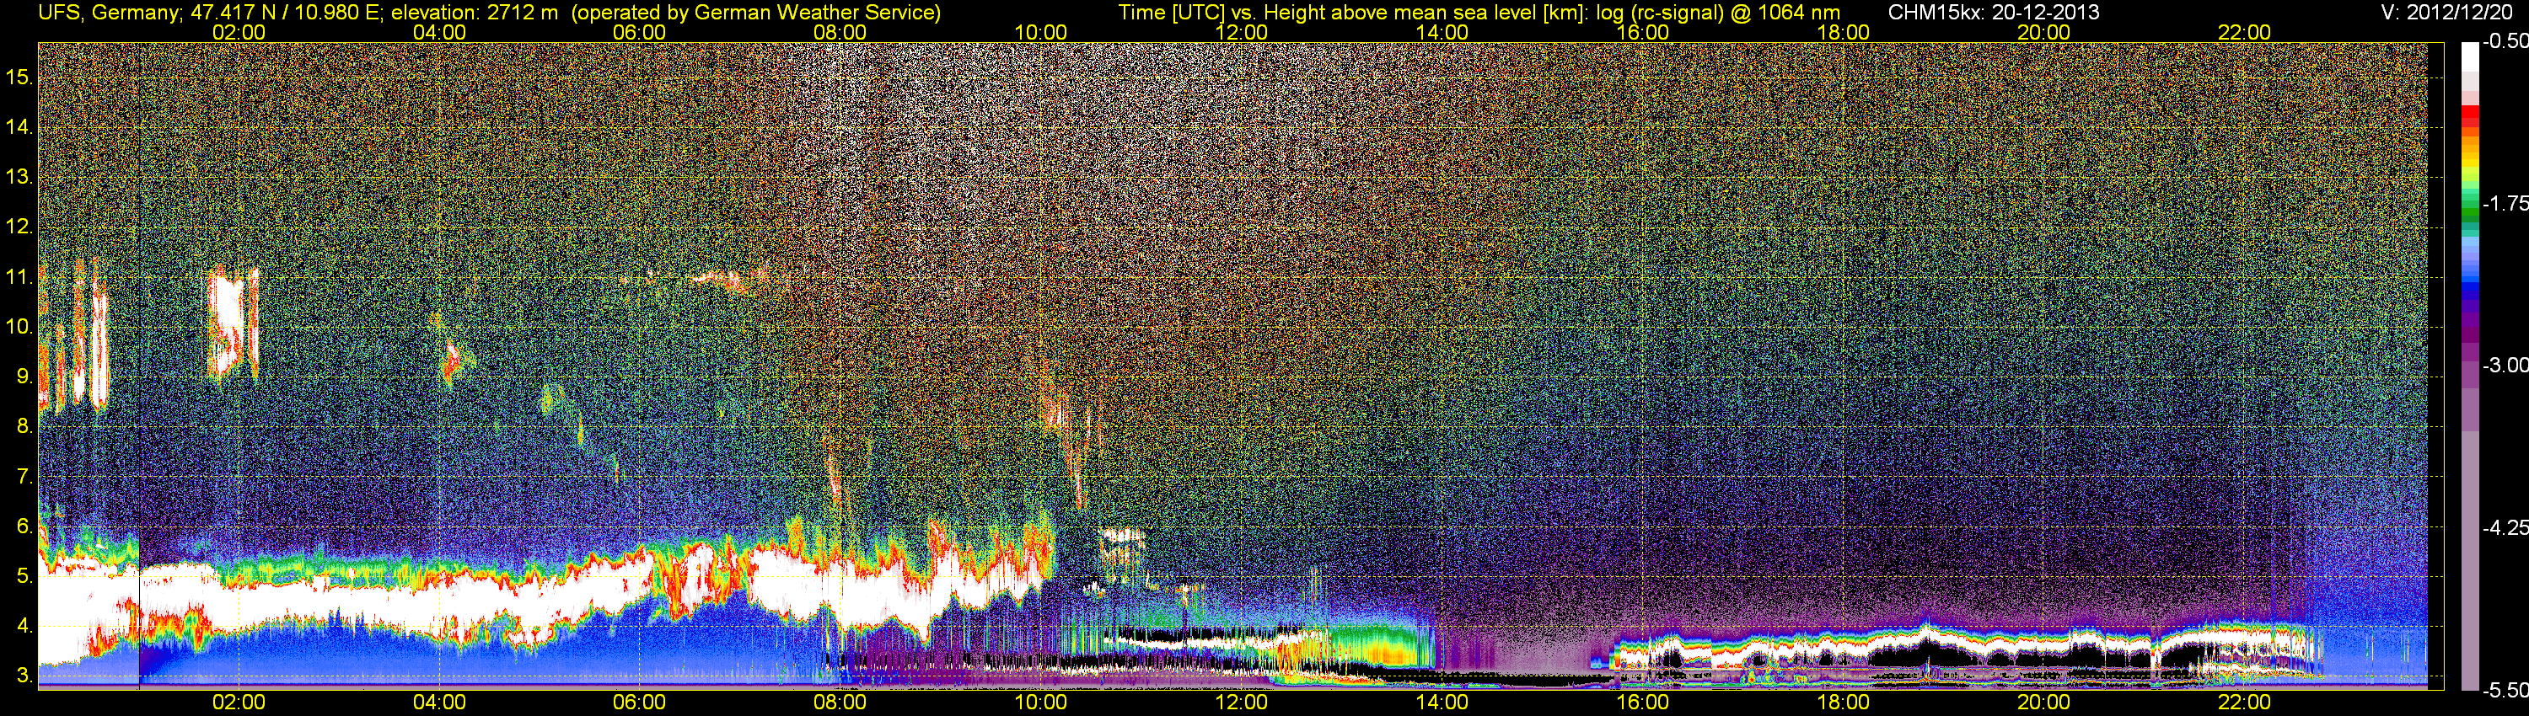The image size is (2529, 716).
Task: Click the '3.' height axis label
Action: click(x=24, y=676)
